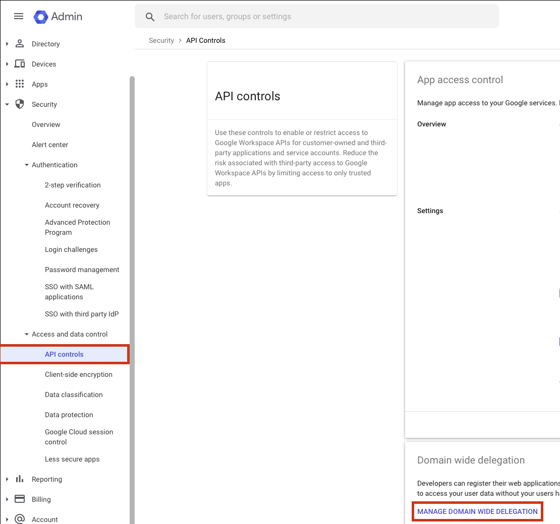Click Reporting label in sidebar
Image resolution: width=560 pixels, height=524 pixels.
47,479
